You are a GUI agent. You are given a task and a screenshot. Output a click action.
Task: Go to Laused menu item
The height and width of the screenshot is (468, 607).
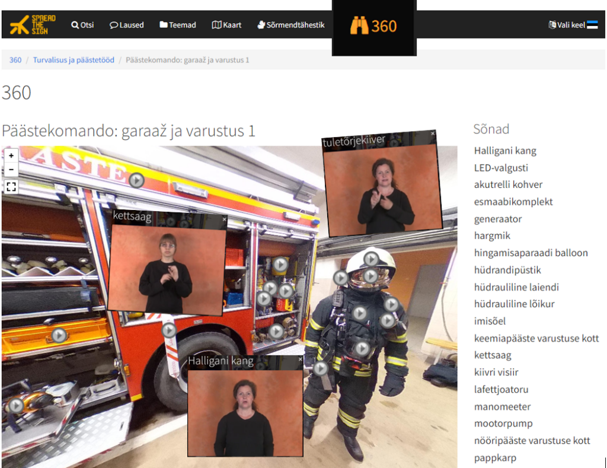(x=126, y=25)
